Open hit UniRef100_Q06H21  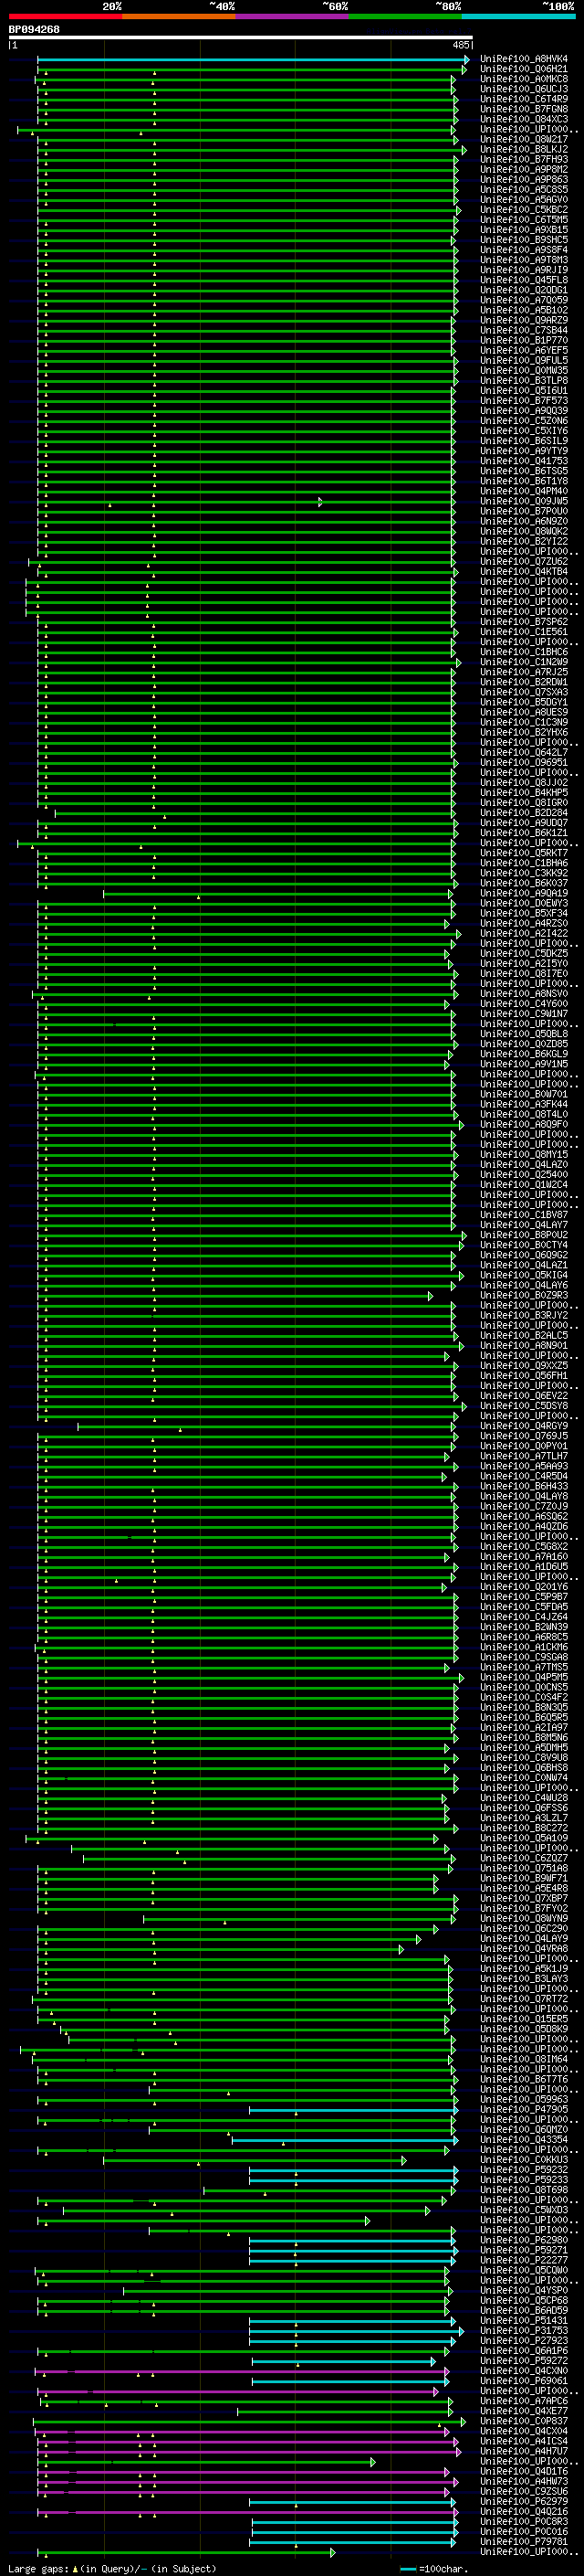524,69
